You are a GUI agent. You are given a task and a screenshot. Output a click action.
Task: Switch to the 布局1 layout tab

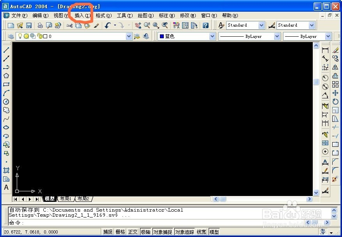point(66,199)
